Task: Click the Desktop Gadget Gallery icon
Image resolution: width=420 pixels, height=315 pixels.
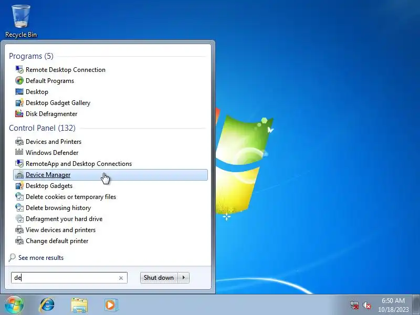Action: click(x=19, y=102)
